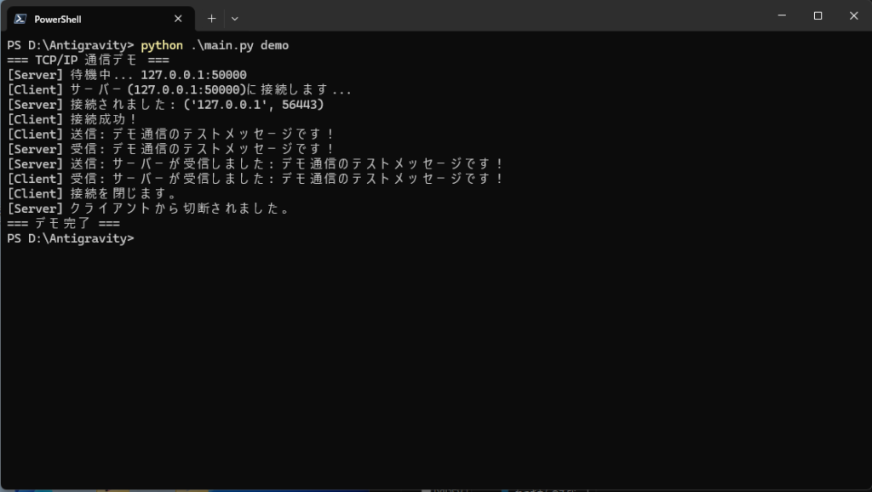Click the "=== TCP/IP 通信デモ ===" header line

[88, 60]
